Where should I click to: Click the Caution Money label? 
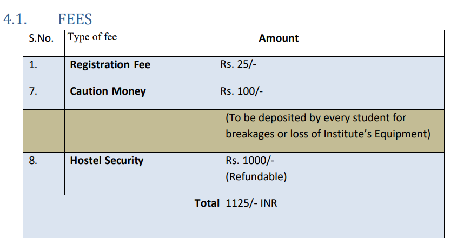(x=108, y=91)
